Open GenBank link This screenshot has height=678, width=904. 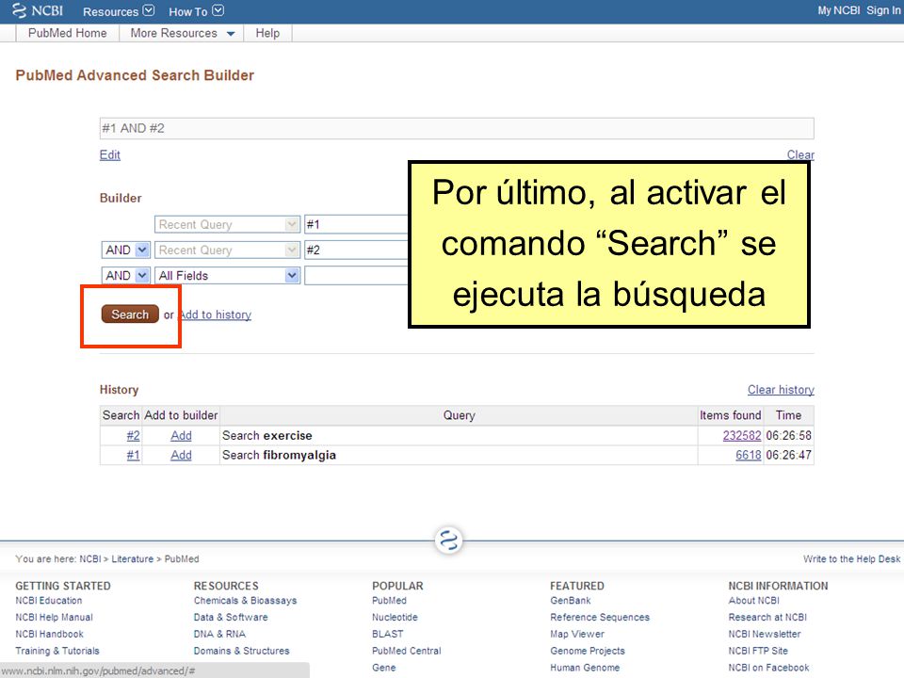coord(571,601)
